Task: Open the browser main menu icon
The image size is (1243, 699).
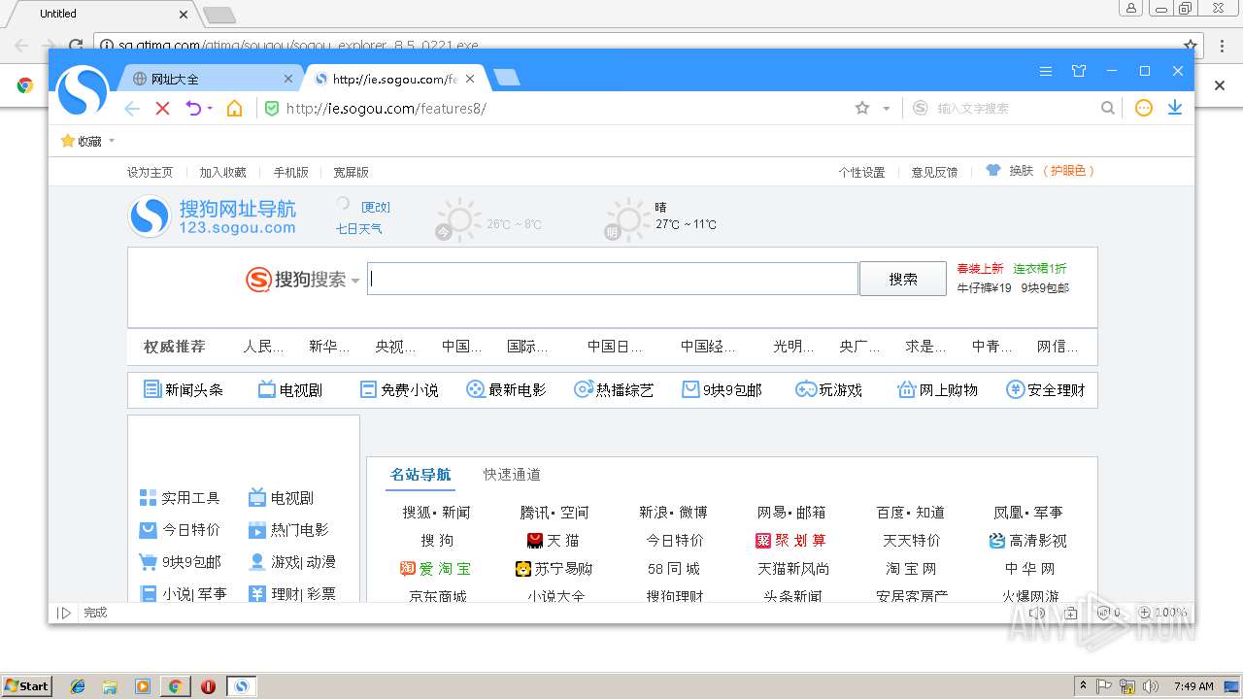Action: pos(1046,71)
